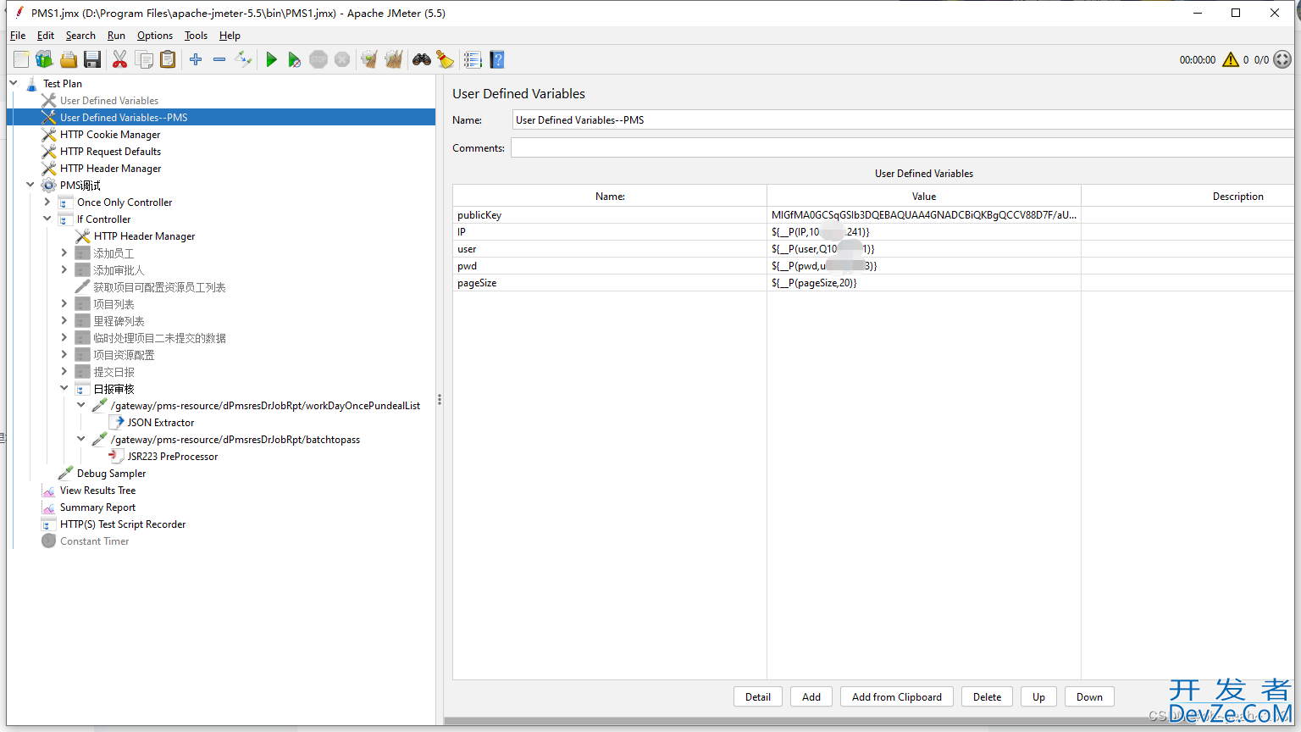Select the Summary Report listener
Image resolution: width=1301 pixels, height=732 pixels.
97,507
